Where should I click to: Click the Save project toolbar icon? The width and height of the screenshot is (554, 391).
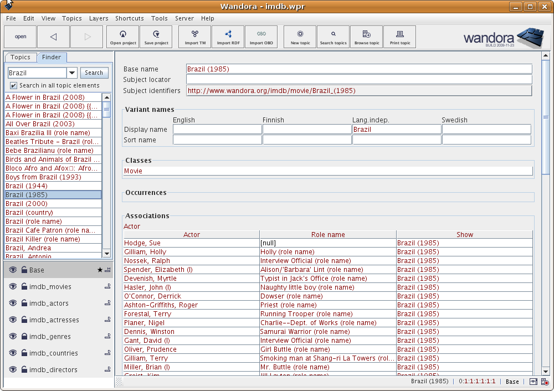[156, 37]
